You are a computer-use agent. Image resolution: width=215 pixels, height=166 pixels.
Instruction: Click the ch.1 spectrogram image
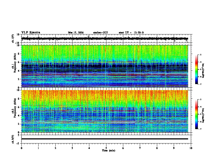[105, 66]
